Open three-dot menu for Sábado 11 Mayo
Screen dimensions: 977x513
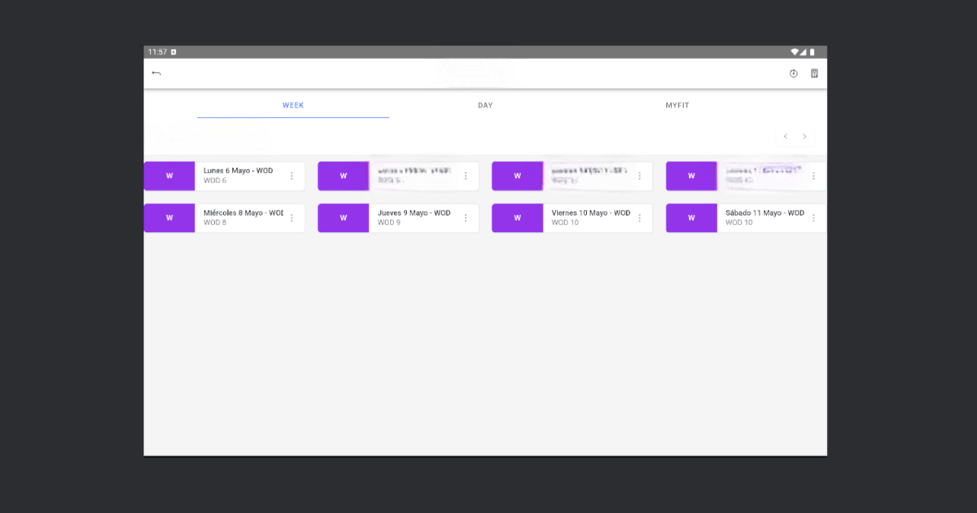pos(813,218)
